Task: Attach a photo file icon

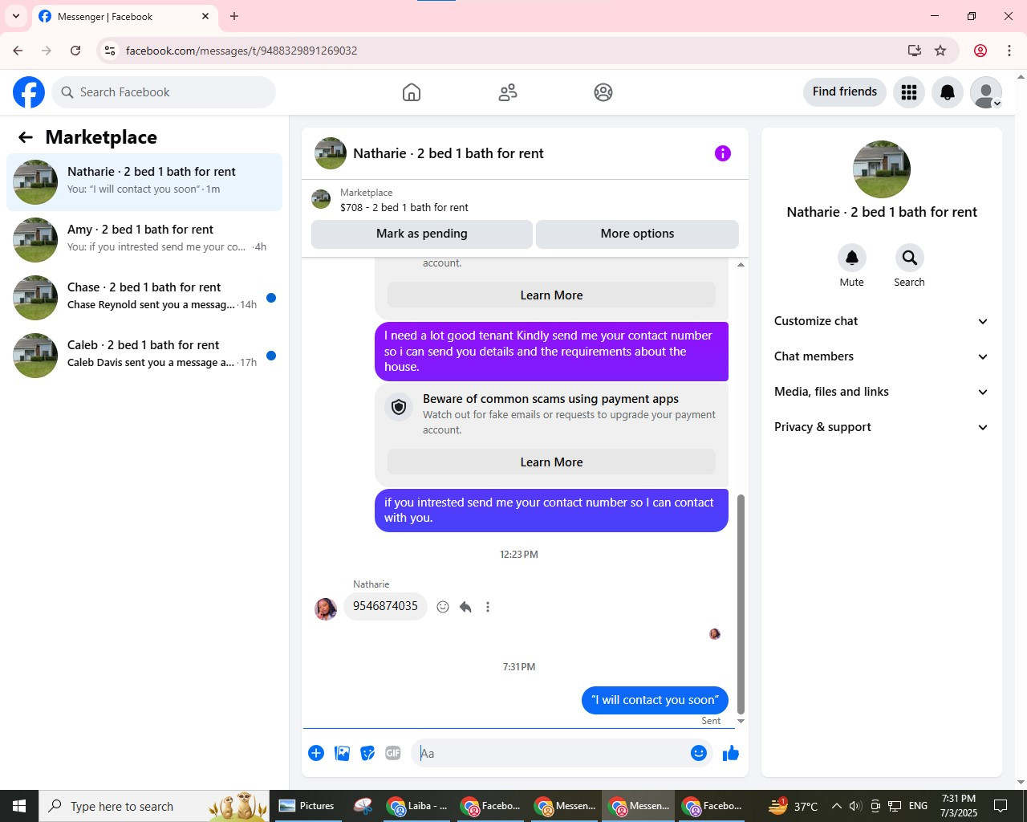Action: [x=342, y=753]
